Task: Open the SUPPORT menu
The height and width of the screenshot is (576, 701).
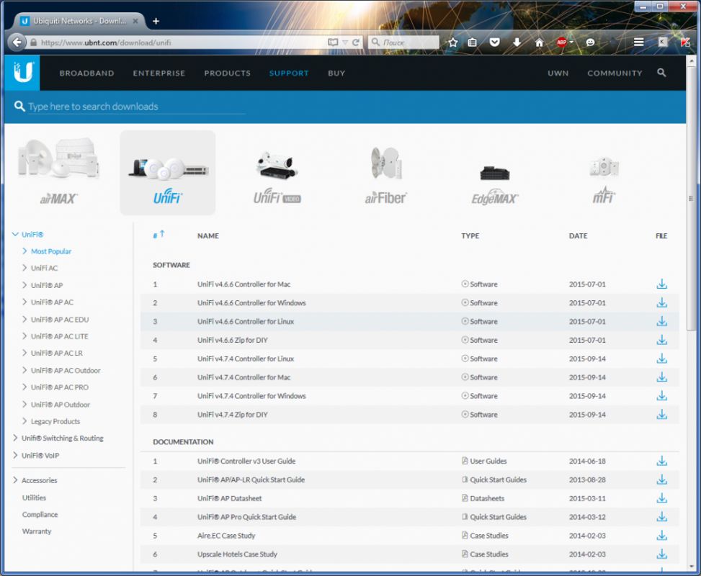Action: [x=289, y=73]
